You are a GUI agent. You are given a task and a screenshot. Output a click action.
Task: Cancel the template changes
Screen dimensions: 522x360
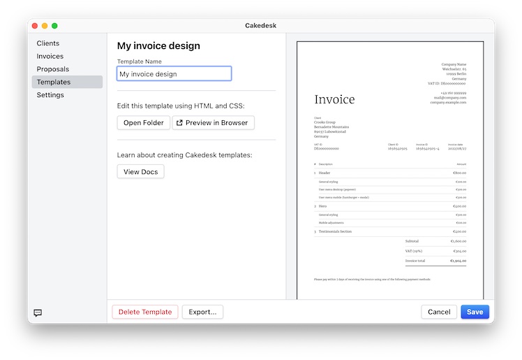pos(439,312)
